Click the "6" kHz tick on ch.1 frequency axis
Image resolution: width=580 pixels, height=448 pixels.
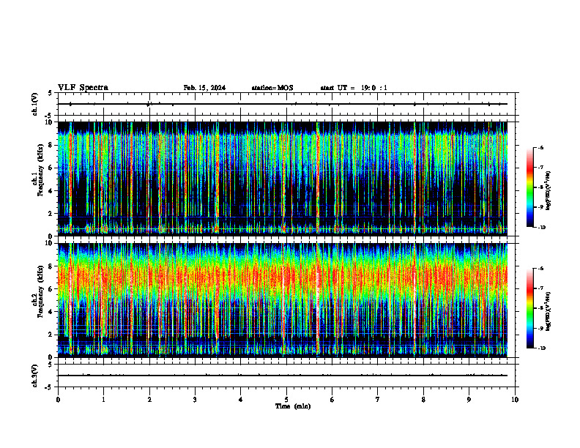pyautogui.click(x=51, y=168)
